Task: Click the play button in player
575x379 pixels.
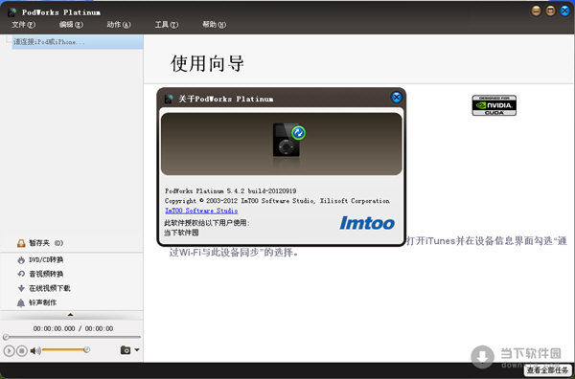Action: click(x=10, y=351)
